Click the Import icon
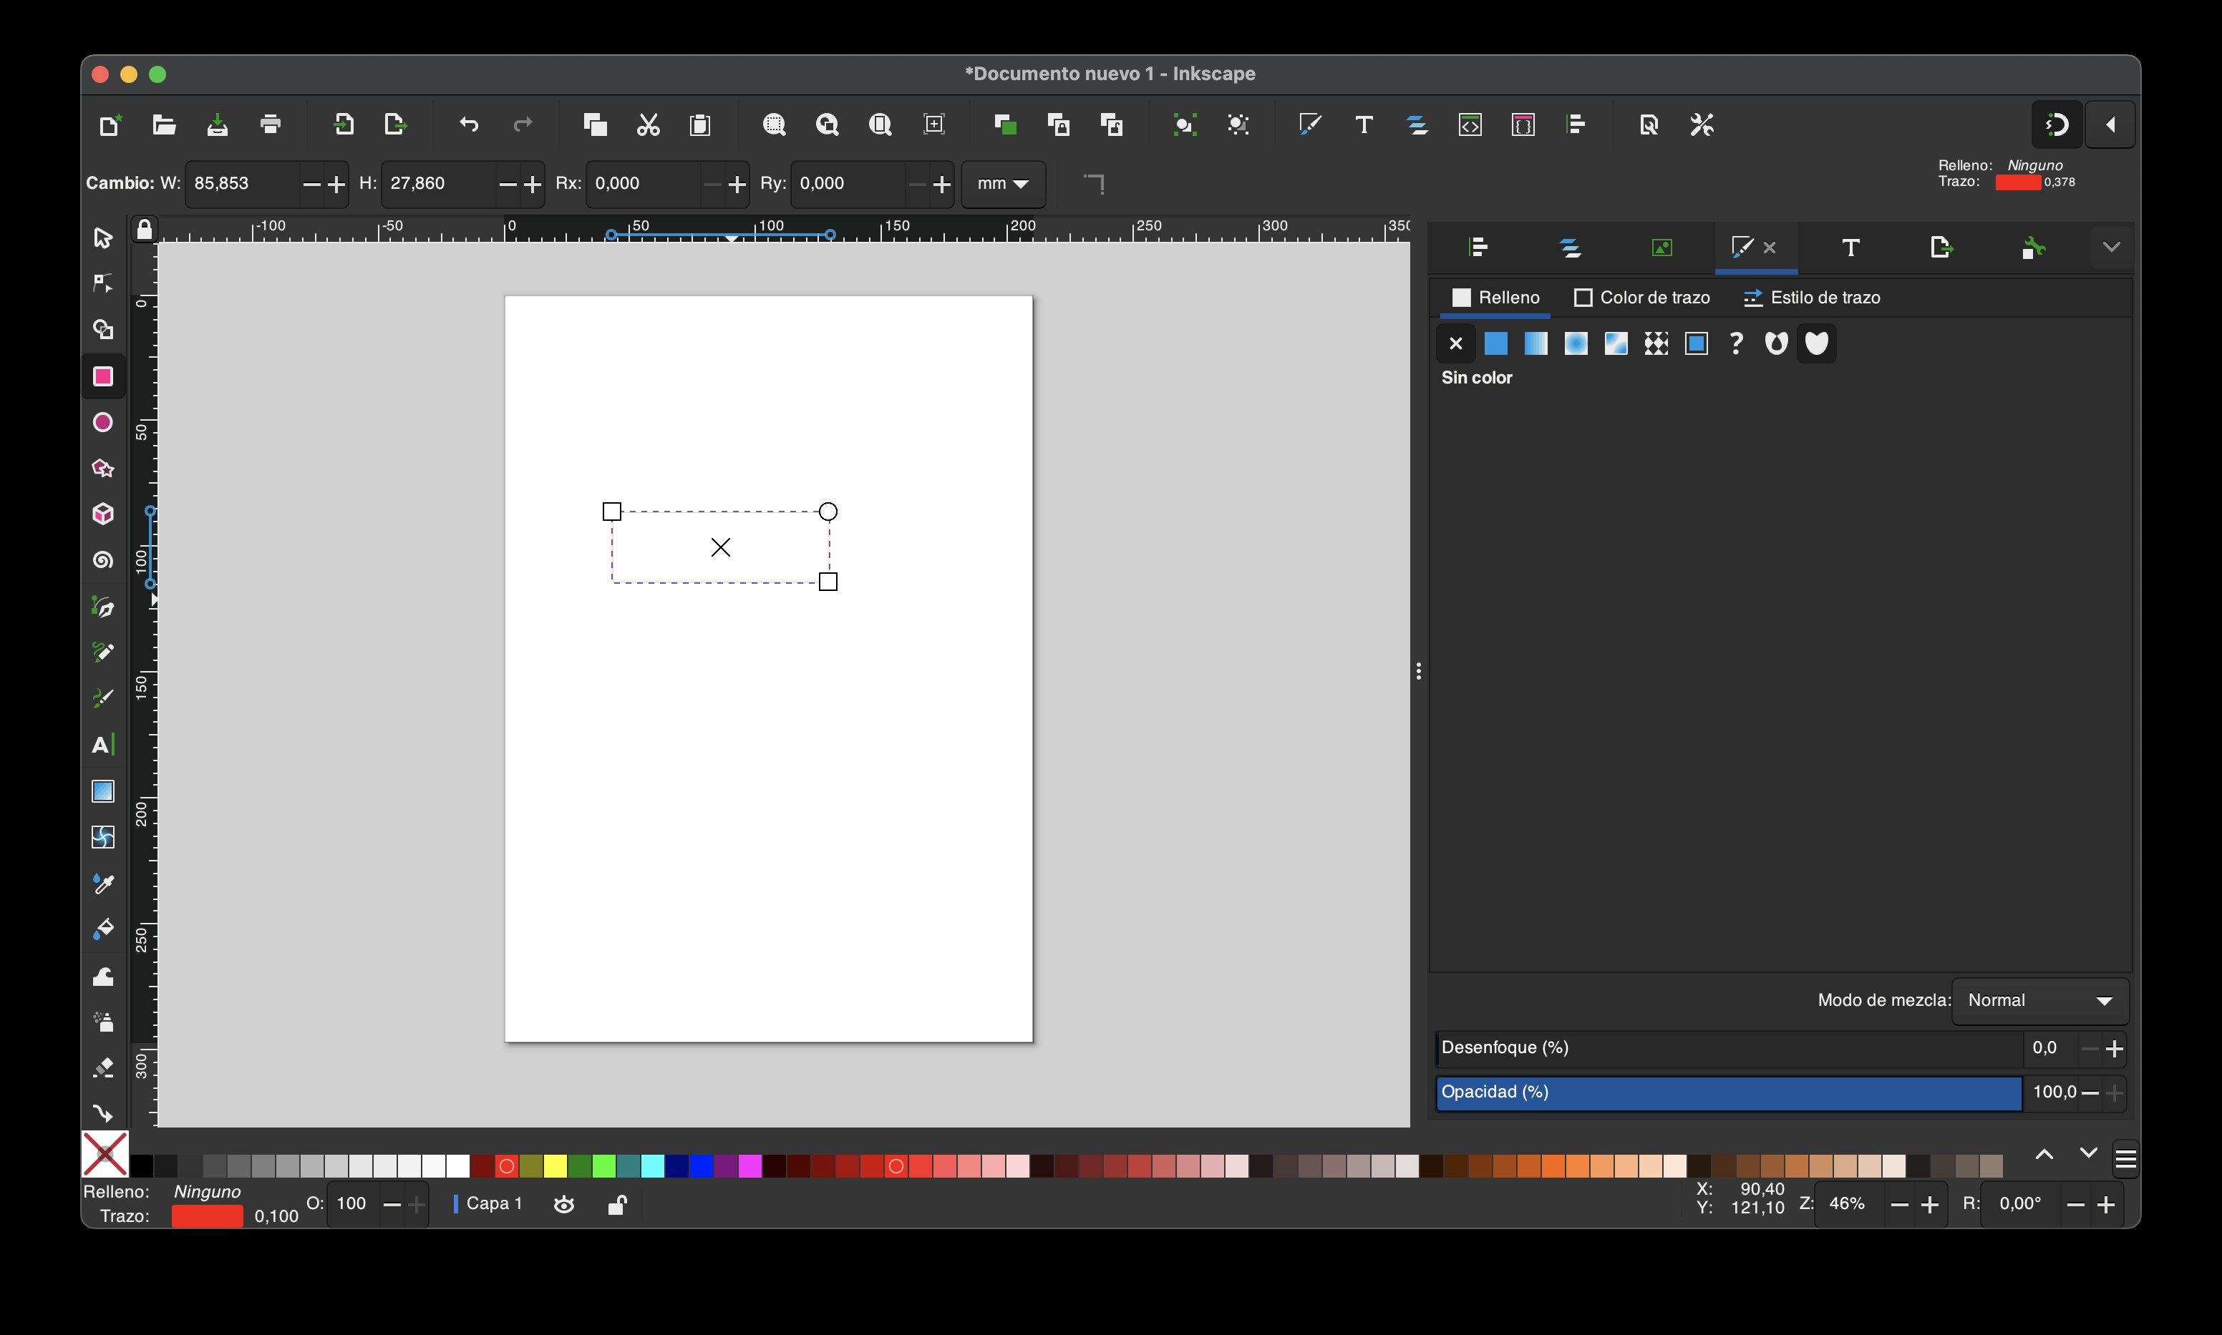The width and height of the screenshot is (2222, 1335). (x=343, y=125)
